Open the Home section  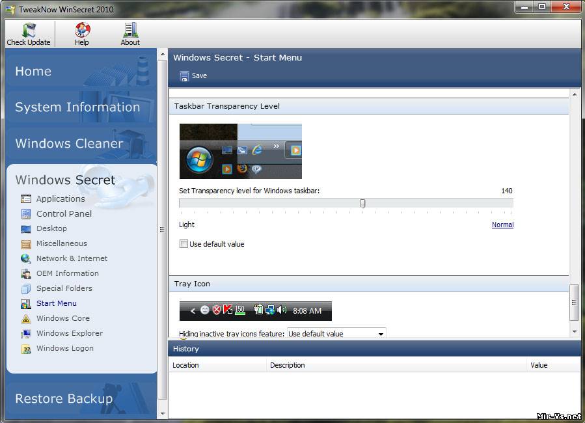[33, 72]
